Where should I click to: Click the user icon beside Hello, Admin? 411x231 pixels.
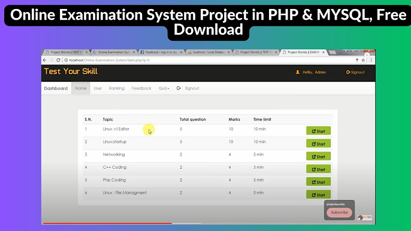[298, 72]
